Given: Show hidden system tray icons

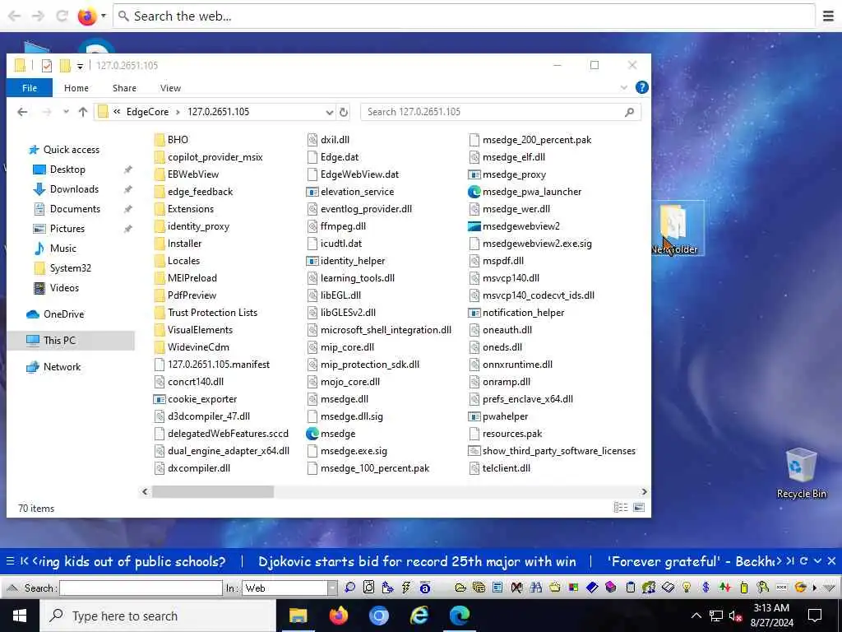Looking at the screenshot, I should [696, 616].
